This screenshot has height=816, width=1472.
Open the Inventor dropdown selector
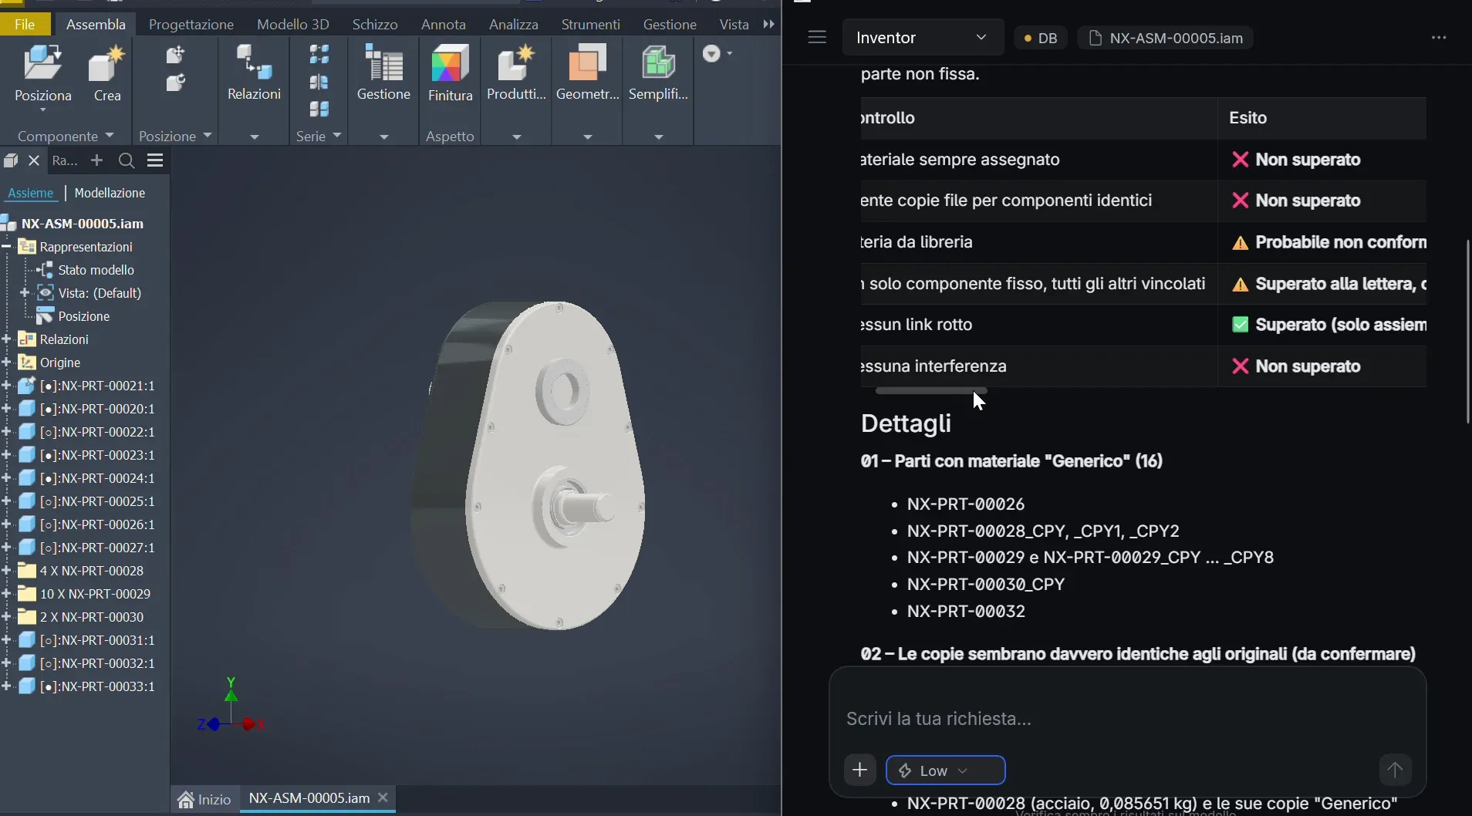923,37
